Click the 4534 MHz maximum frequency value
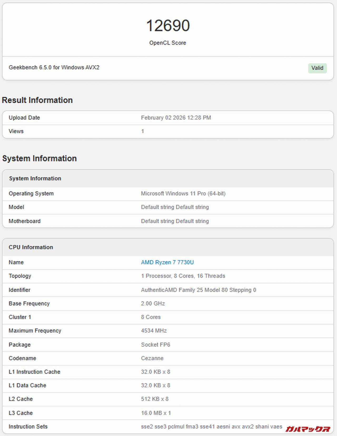This screenshot has width=337, height=436. point(154,331)
